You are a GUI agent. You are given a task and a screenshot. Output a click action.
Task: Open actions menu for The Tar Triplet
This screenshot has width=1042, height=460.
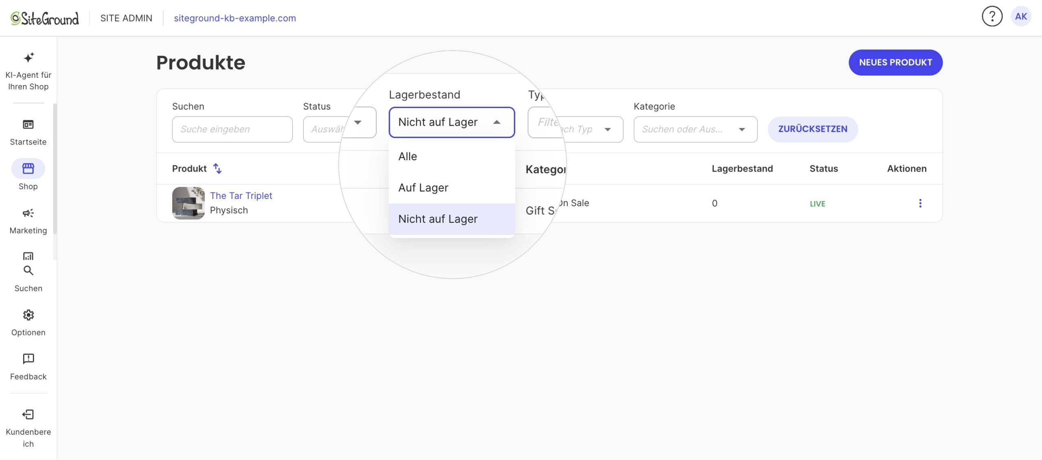coord(920,203)
